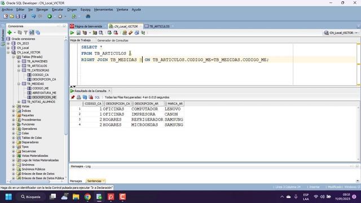Click the red pin icon in results toolbar
361x203 pixels.
coord(73,98)
